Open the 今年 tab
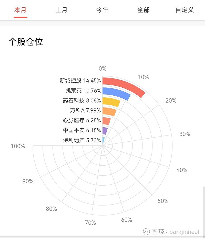Screen dimensions: 205x238 (102, 10)
